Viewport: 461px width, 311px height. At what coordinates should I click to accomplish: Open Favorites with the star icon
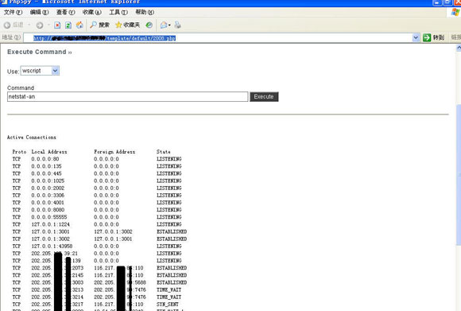pos(118,25)
